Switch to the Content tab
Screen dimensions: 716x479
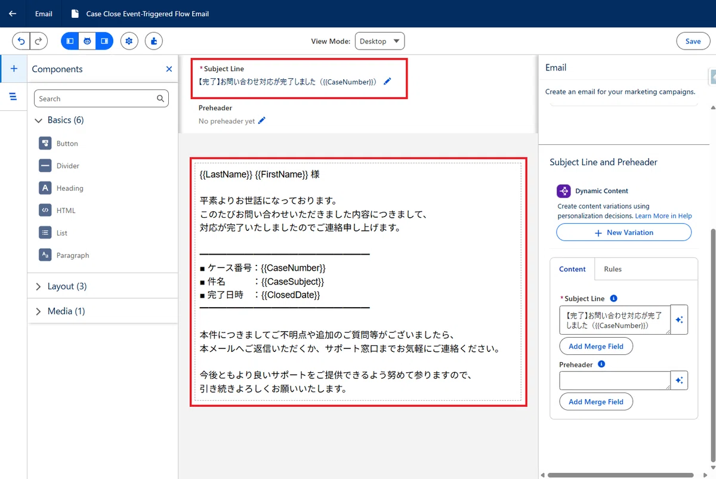pos(572,269)
